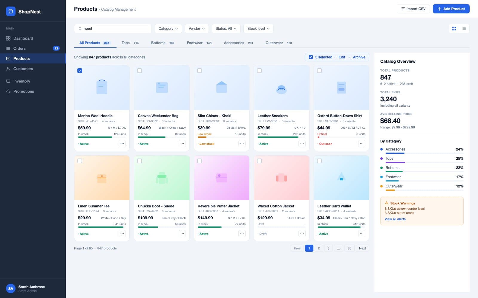The height and width of the screenshot is (298, 478).
Task: Check the Slim Chinos - Khaki checkbox
Action: tap(200, 71)
